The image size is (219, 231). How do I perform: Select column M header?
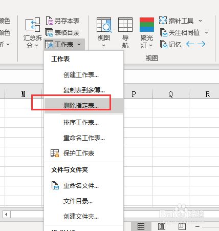[x=24, y=94]
